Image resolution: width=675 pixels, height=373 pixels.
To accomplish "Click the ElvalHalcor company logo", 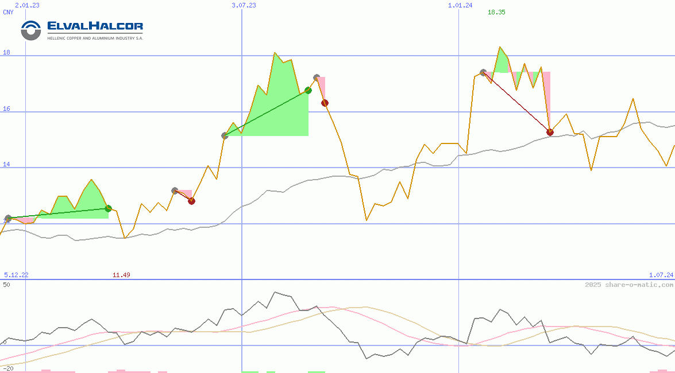I will [82, 30].
